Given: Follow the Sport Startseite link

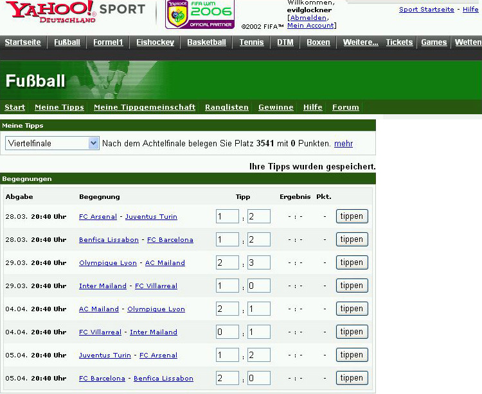Looking at the screenshot, I should 426,10.
